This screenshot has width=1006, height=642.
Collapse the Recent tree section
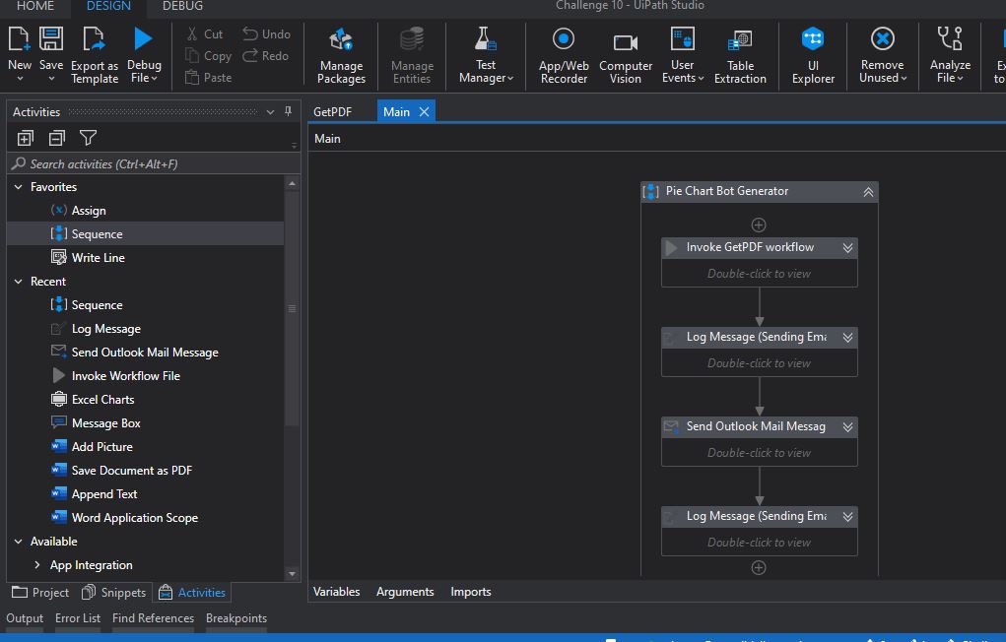18,282
